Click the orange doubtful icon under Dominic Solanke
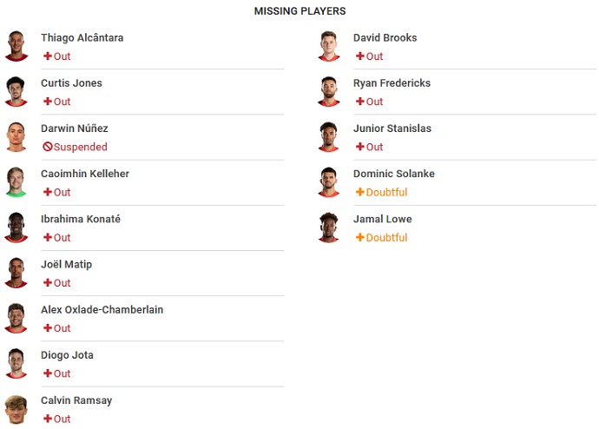599x429 pixels. (x=360, y=192)
